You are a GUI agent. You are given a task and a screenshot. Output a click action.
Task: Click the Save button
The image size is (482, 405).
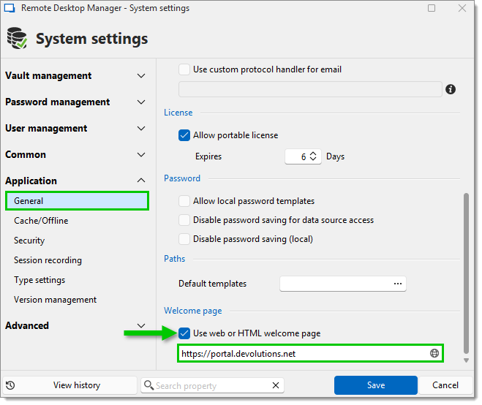coord(376,385)
